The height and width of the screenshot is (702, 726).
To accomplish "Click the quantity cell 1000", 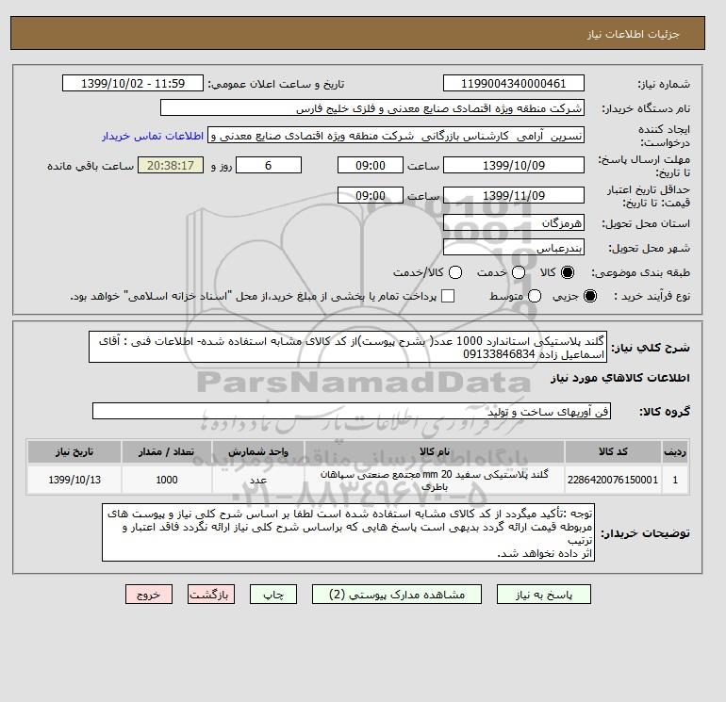I will tap(167, 480).
